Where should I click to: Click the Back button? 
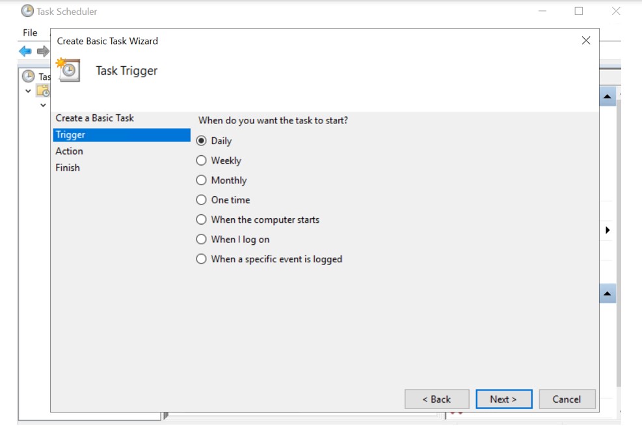click(436, 399)
